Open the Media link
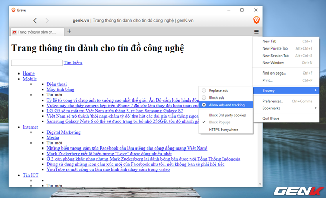The width and height of the screenshot is (326, 198). 52,137
